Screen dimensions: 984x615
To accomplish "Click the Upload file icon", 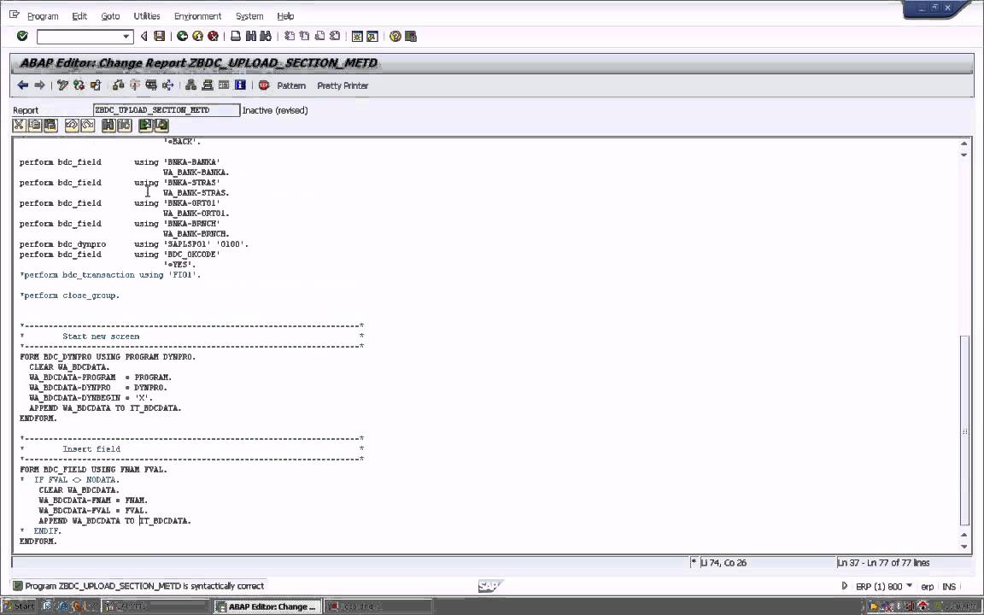I will click(x=145, y=126).
